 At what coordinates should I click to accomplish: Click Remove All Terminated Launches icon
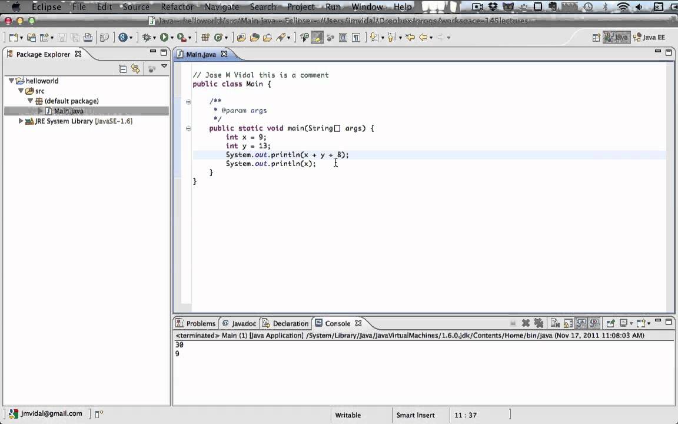[x=539, y=323]
